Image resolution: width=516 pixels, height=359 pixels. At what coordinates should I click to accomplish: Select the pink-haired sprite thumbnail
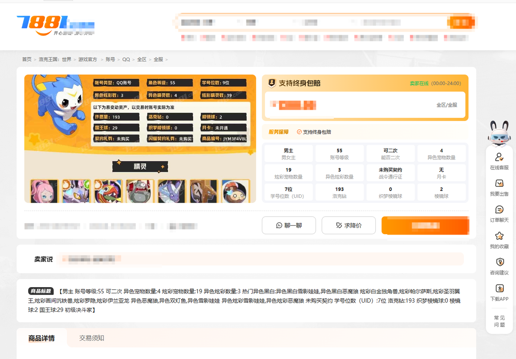44,191
